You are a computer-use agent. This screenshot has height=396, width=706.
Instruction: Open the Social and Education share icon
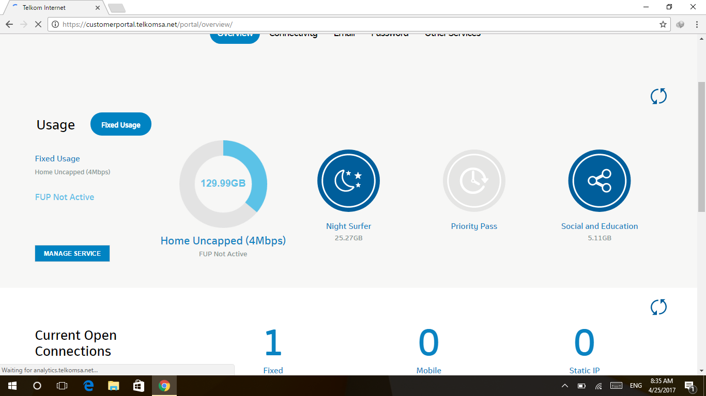[600, 181]
